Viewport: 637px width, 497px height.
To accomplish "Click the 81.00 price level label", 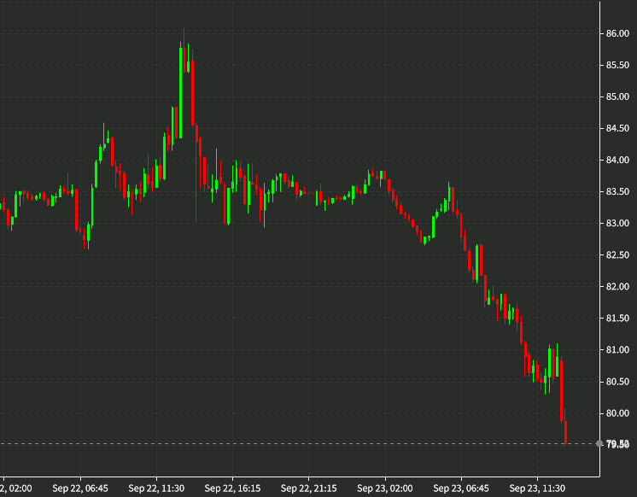I will click(x=617, y=349).
